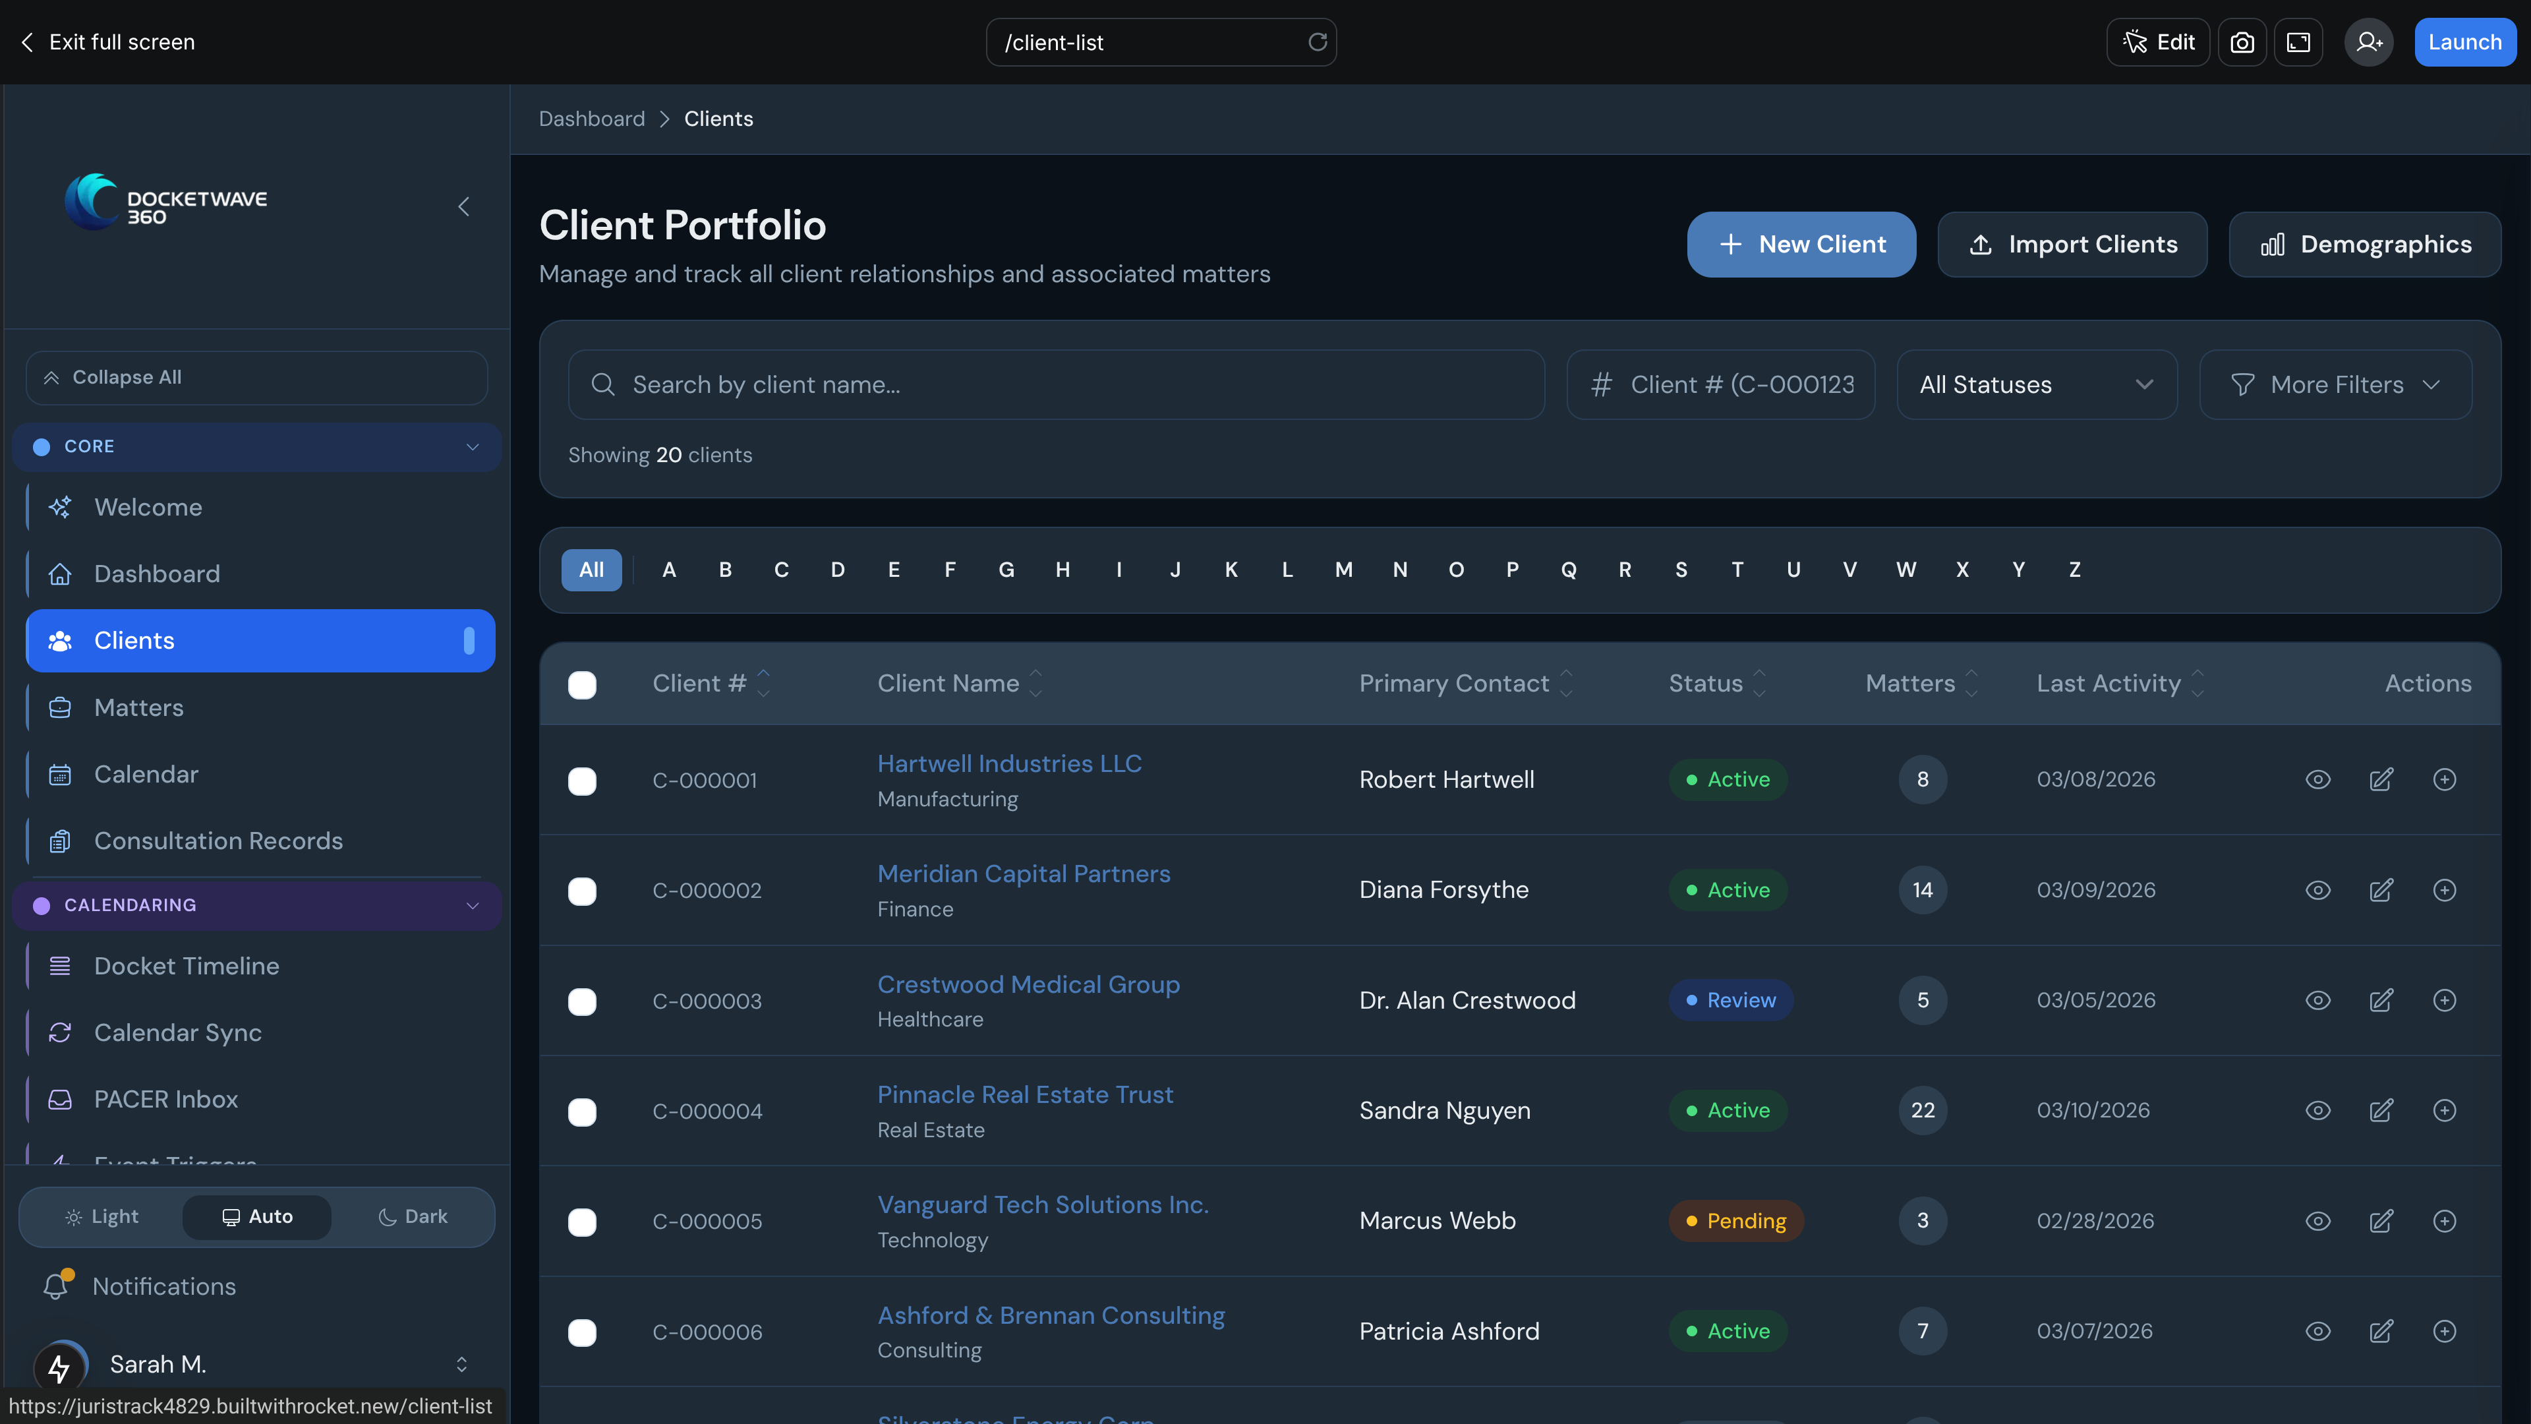Set theme to Auto
The height and width of the screenshot is (1424, 2531).
[x=256, y=1216]
